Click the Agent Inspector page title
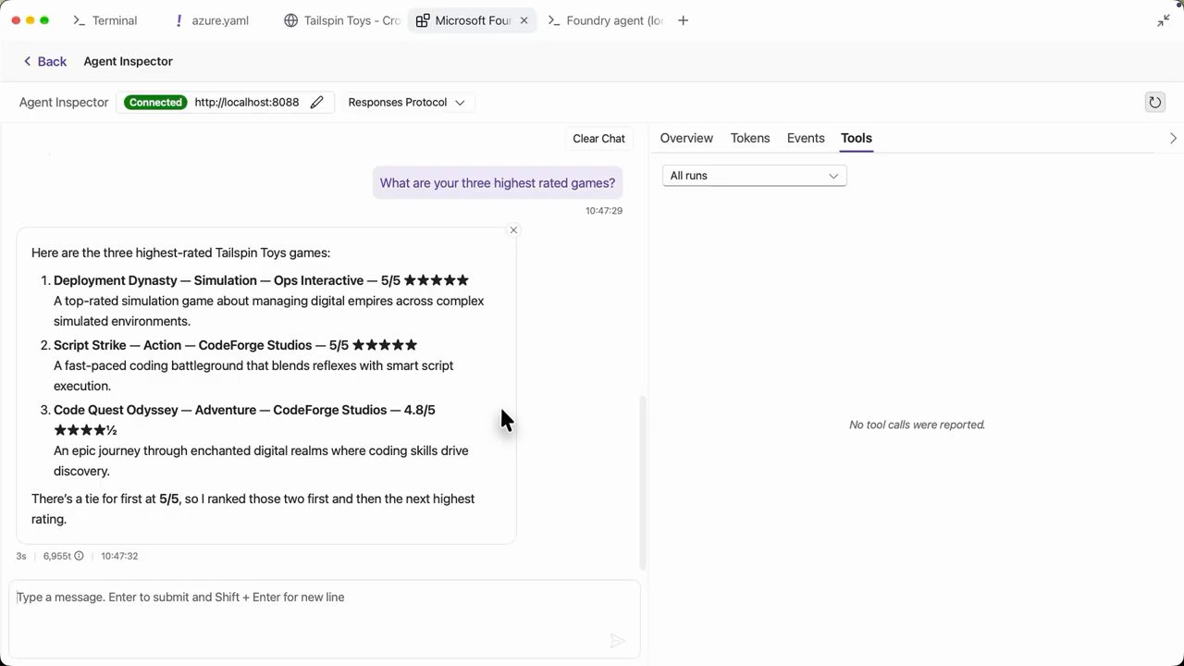Image resolution: width=1184 pixels, height=666 pixels. pyautogui.click(x=128, y=61)
